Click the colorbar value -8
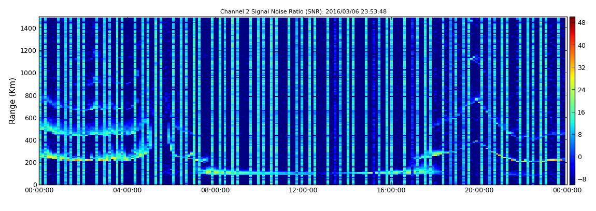596x211 pixels. tap(581, 179)
